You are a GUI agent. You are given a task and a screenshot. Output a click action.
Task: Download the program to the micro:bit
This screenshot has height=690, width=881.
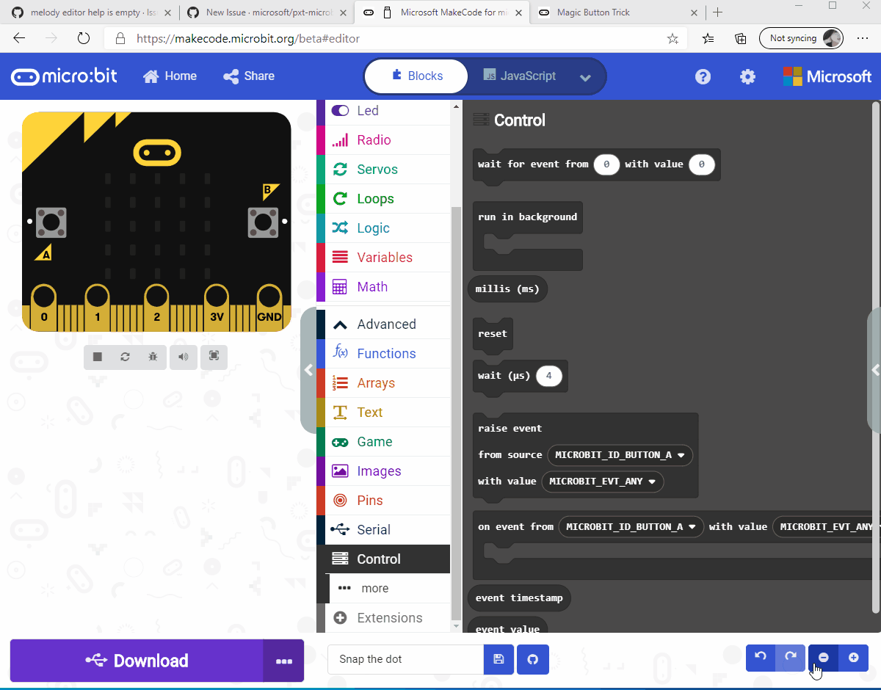[x=137, y=659]
